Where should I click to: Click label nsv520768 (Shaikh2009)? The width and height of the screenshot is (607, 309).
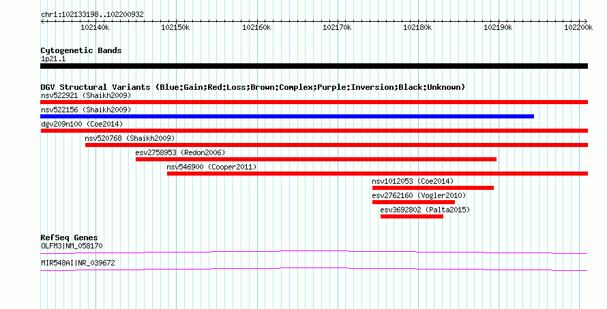130,138
